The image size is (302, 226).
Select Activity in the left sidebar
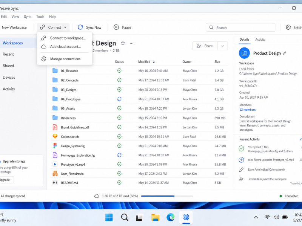point(9,89)
